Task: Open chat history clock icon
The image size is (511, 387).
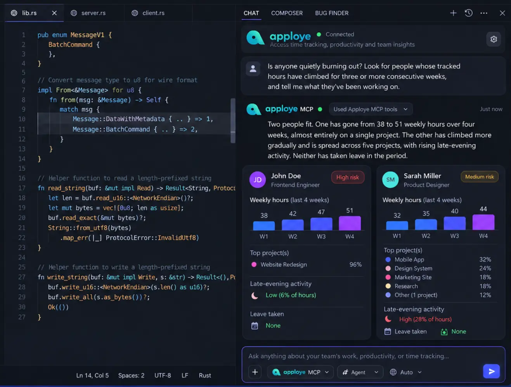Action: 469,13
